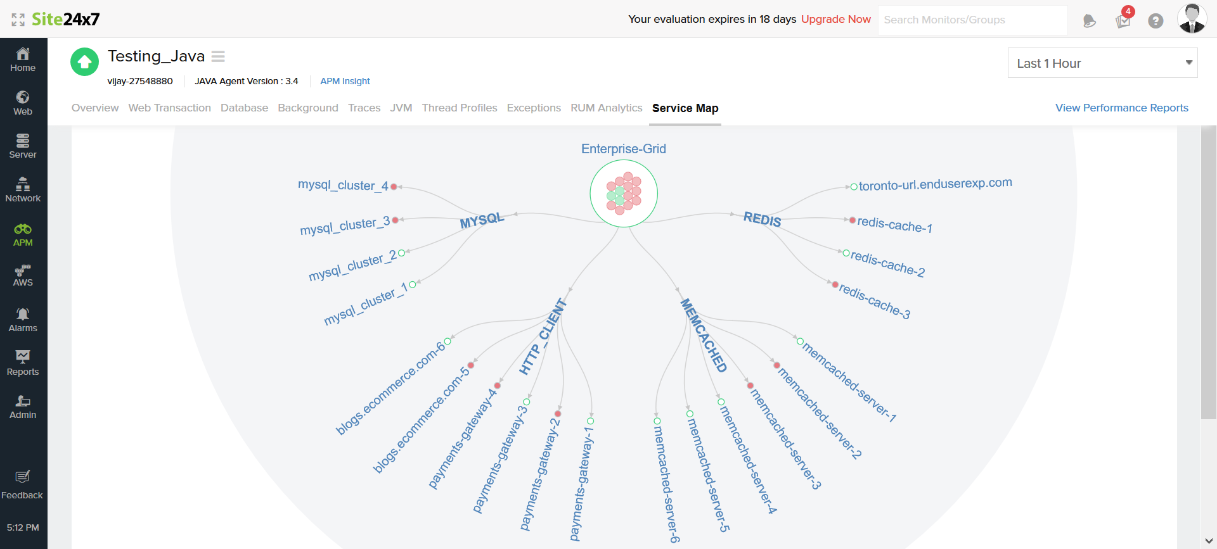Click the Upgrade Now link
1217x549 pixels.
(x=835, y=19)
